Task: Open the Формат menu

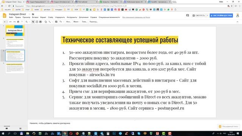Action: 43,17
